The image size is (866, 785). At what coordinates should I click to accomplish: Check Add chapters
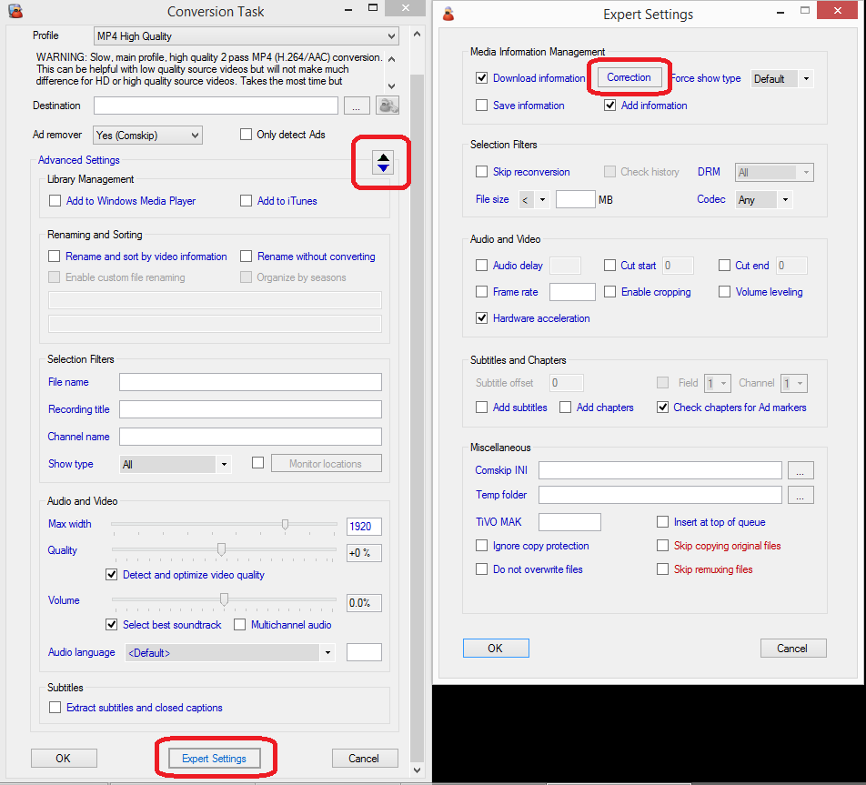click(x=565, y=408)
